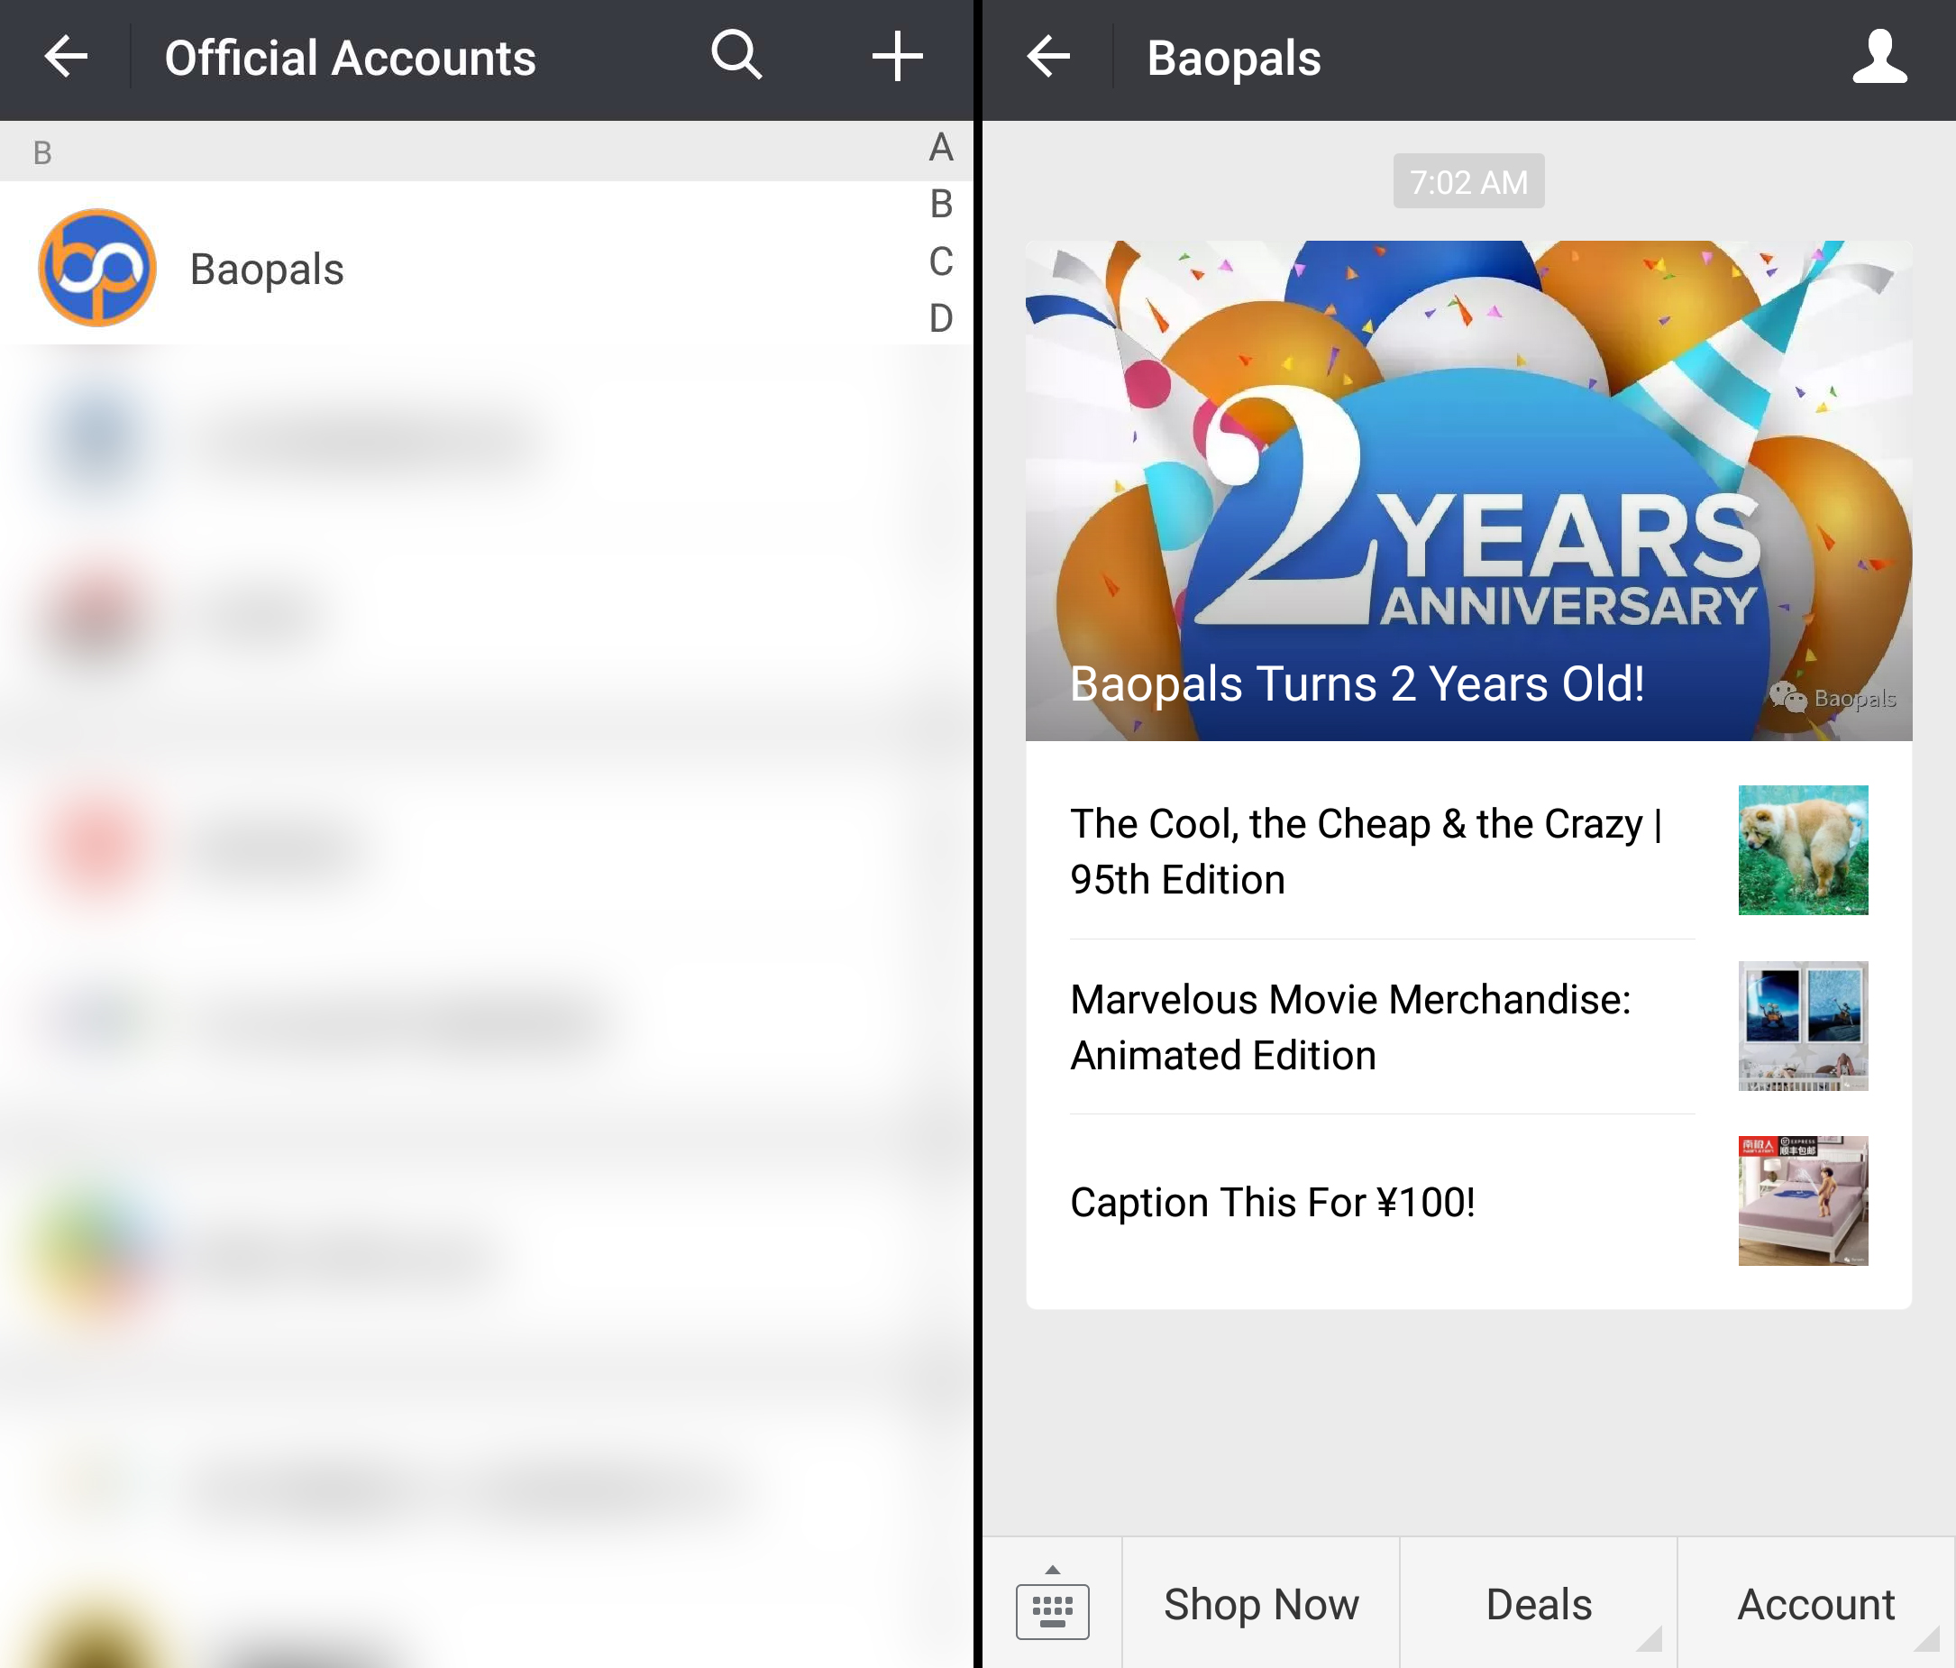
Task: Tap the movie posters thumbnail
Action: (x=1803, y=1026)
